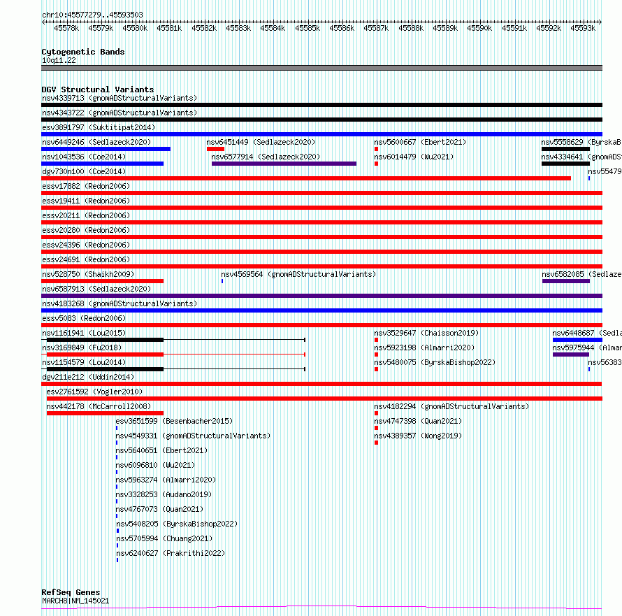Open nsv4182294 (gnomADStructuralVariants) variant
622x616 pixels.
click(451, 406)
